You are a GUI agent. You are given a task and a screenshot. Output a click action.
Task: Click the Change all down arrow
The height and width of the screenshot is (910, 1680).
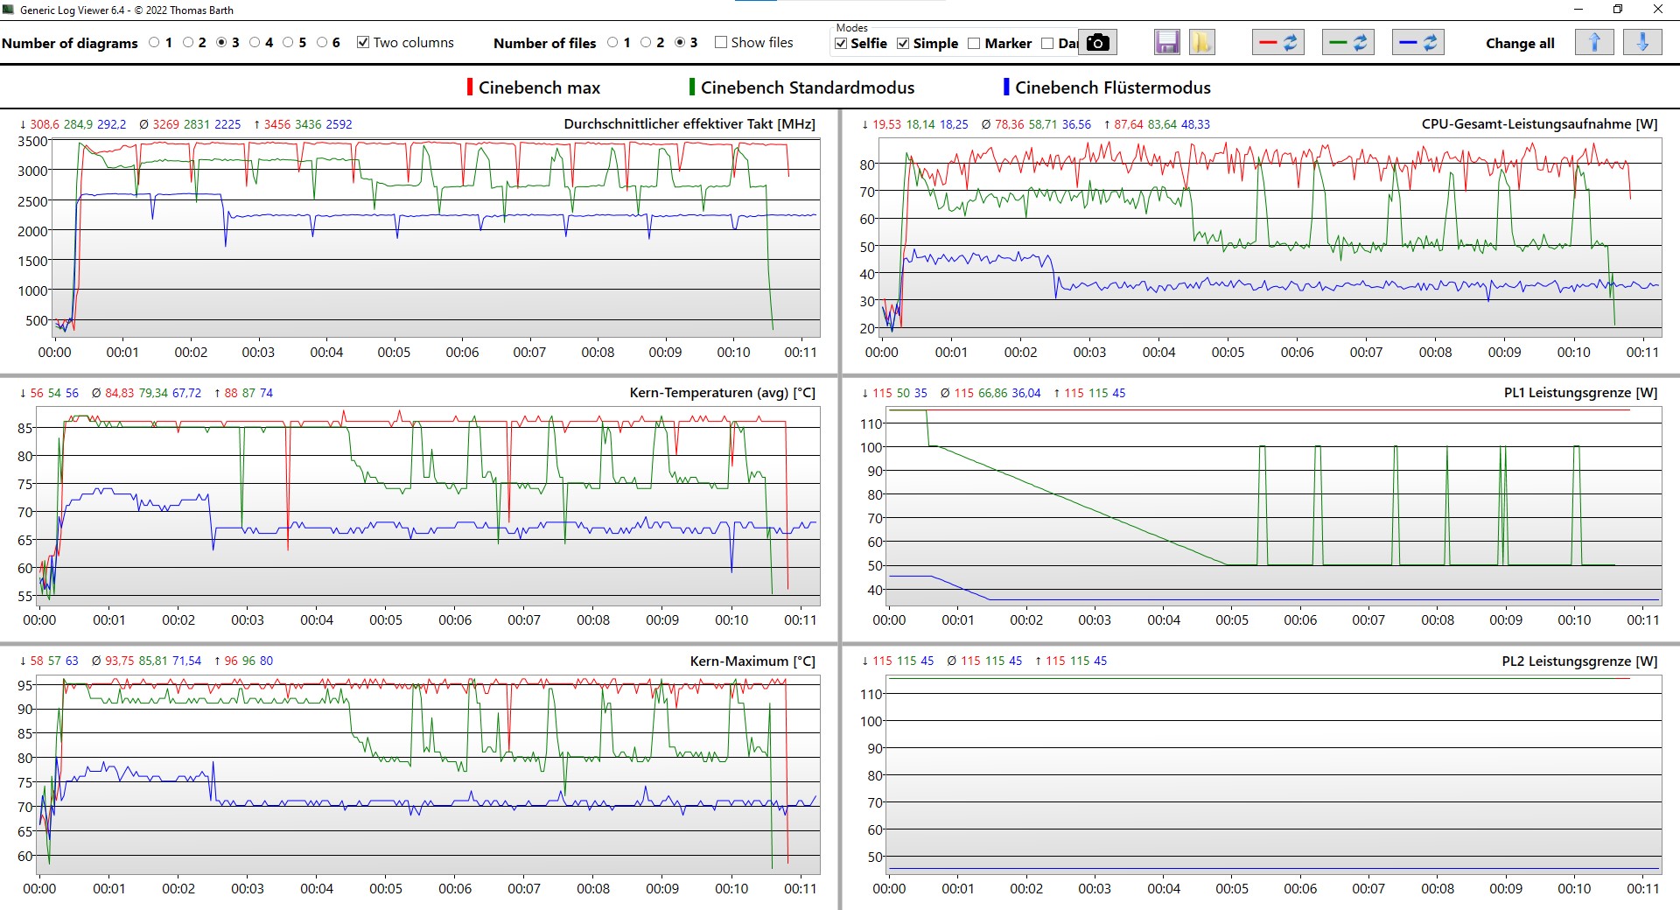pyautogui.click(x=1642, y=42)
